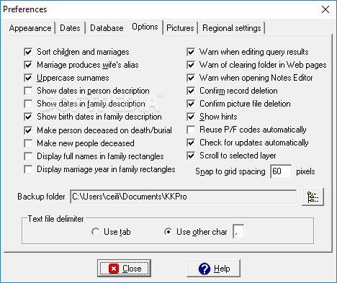The image size is (337, 283).
Task: Click the Close button
Action: (x=124, y=268)
